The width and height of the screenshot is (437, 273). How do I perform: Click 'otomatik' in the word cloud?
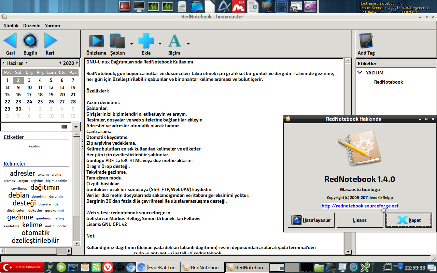(36, 233)
